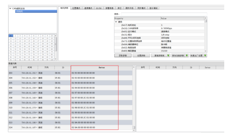The width and height of the screenshot is (237, 139).
Task: Click the property table scroll-up arrow
Action: 205,18
